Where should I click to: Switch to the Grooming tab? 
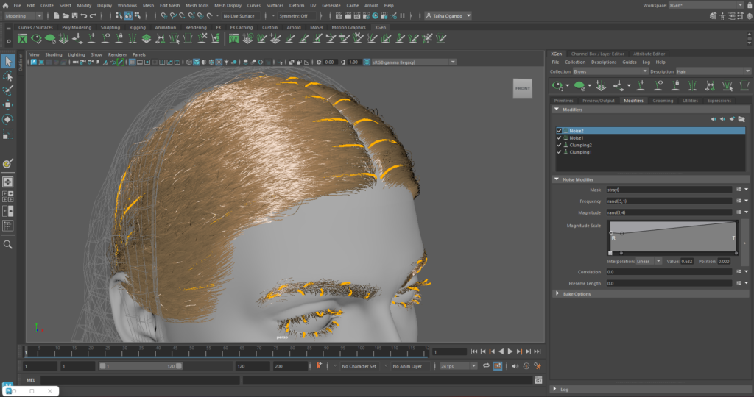(663, 101)
